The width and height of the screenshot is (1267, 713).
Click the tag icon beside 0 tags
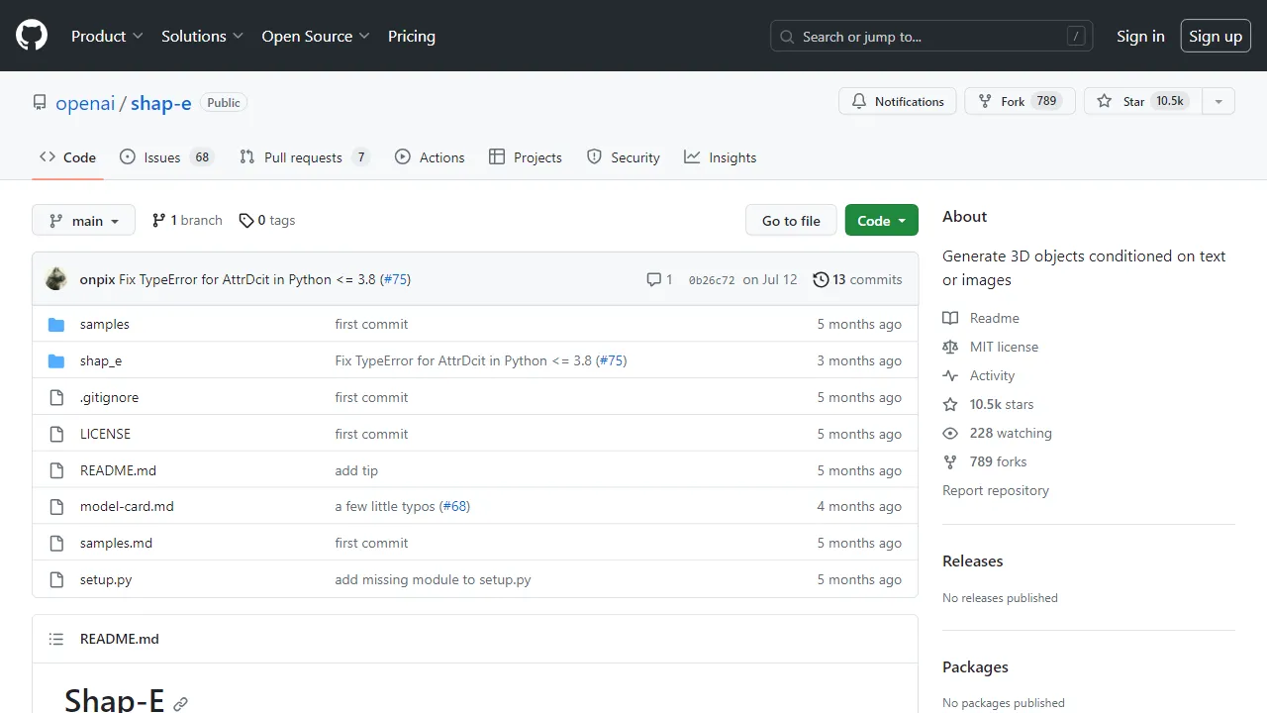(246, 221)
